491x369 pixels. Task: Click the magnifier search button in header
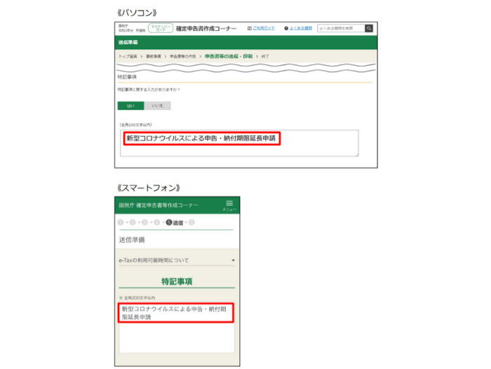coord(368,28)
